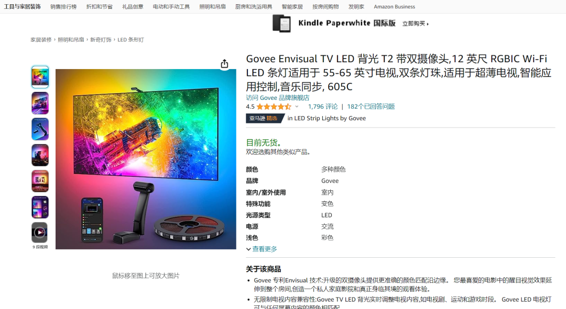Select the camera stand product thumbnail
Screen dimensions: 566x309
[40, 129]
